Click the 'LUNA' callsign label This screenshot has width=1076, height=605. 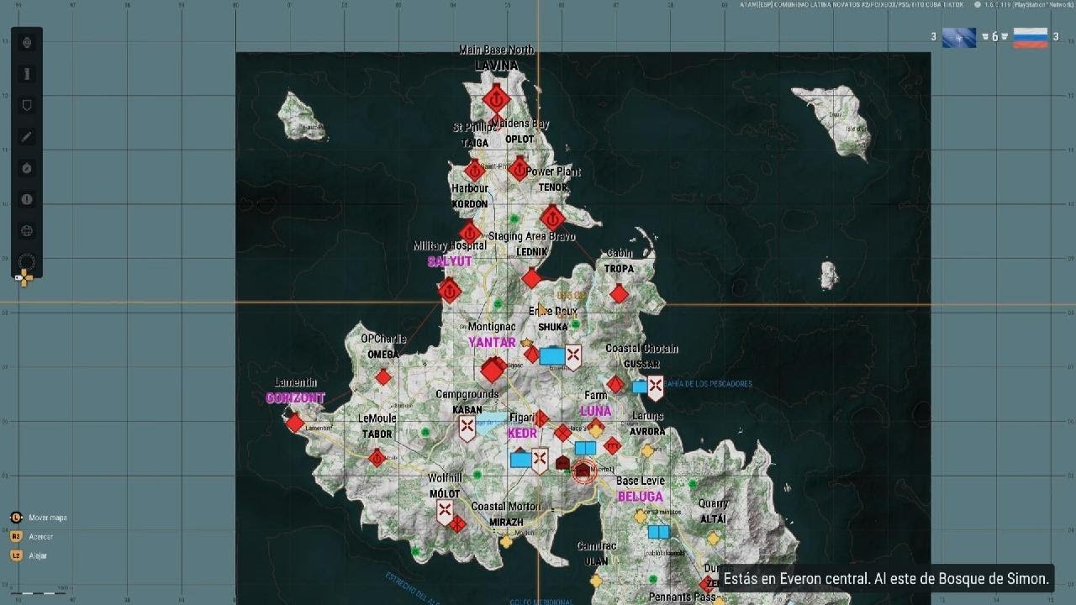pos(596,411)
